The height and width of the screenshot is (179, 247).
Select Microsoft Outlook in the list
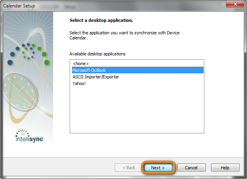[x=137, y=70]
